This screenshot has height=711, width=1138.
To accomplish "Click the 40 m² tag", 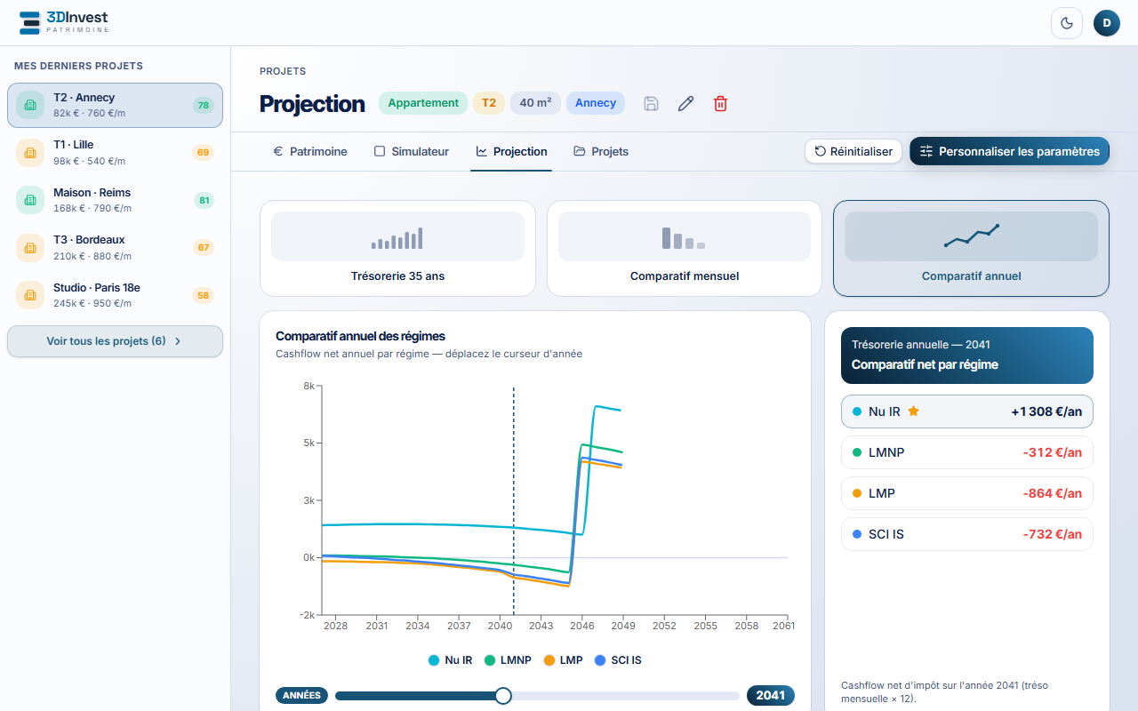I will pos(535,103).
